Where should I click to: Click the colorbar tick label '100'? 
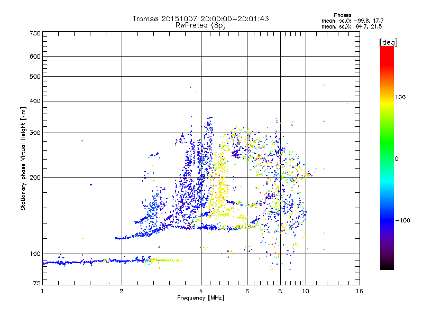point(400,97)
